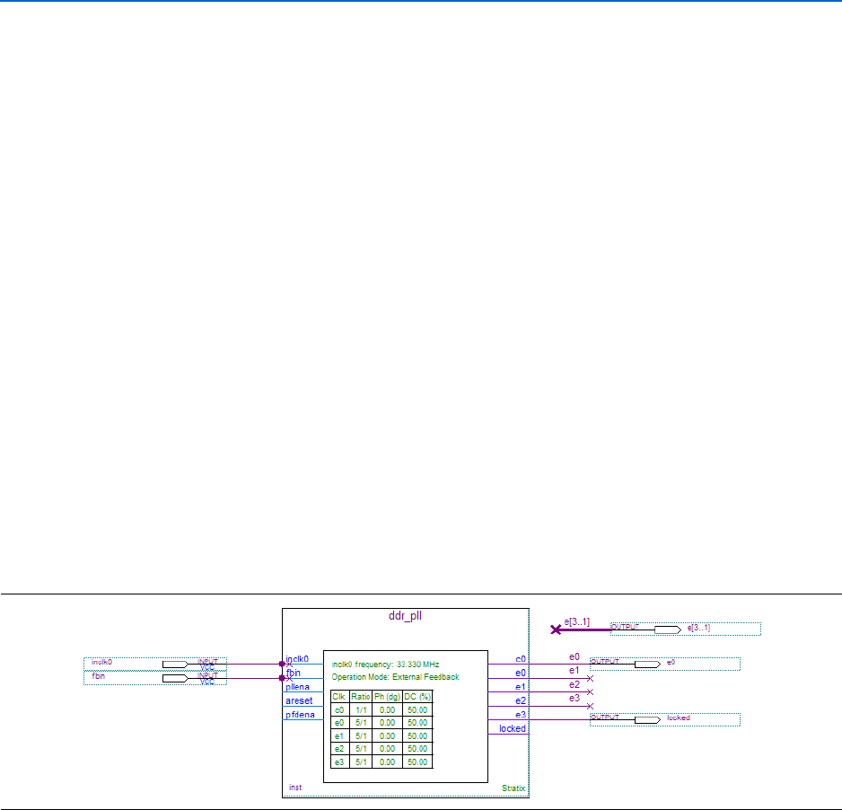Click the X endpoint on the e3 wire

(590, 706)
